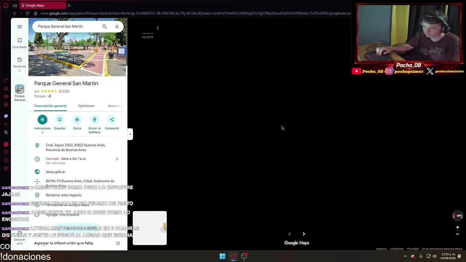Click Reclamar este negocio
This screenshot has width=466, height=262.
coord(64,195)
